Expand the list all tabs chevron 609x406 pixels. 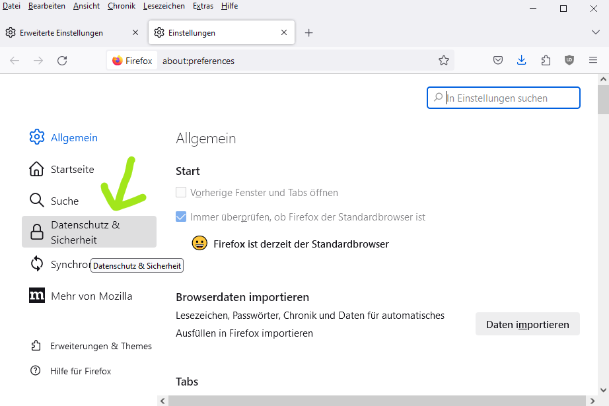pos(595,32)
